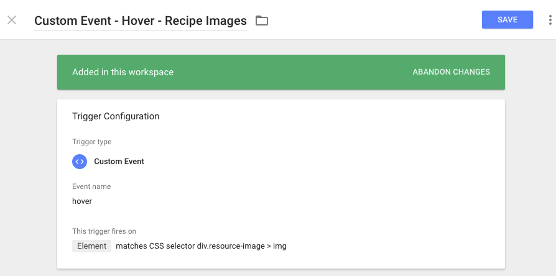Screen dimensions: 556x276
Task: Click the 'hover' event name value
Action: [82, 201]
